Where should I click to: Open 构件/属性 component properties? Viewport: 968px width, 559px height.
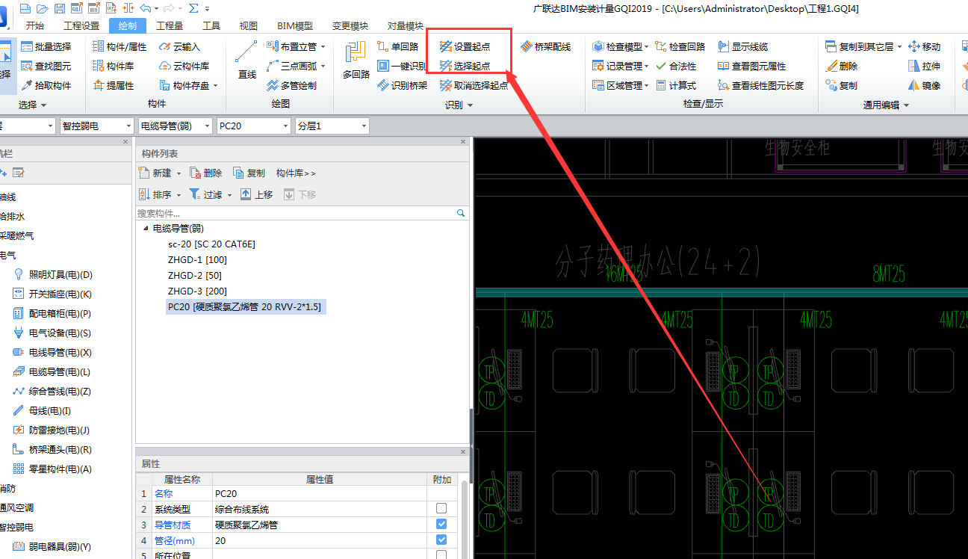click(120, 46)
